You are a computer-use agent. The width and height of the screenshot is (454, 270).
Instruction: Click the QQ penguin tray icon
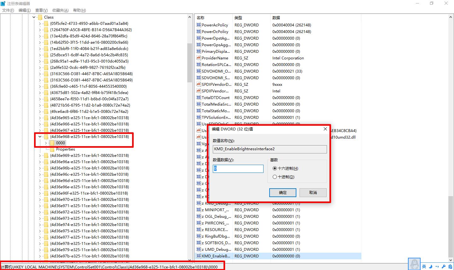pos(414,263)
